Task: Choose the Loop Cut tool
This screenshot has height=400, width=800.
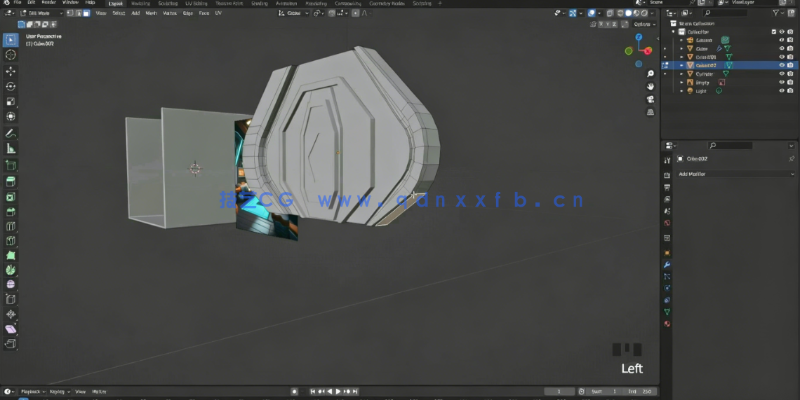Action: coord(11,226)
